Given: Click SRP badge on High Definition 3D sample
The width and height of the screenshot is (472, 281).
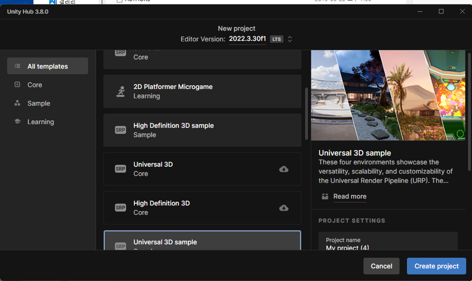Looking at the screenshot, I should [121, 130].
